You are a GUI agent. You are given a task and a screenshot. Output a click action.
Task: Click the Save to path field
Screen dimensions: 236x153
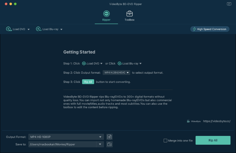tap(62, 144)
